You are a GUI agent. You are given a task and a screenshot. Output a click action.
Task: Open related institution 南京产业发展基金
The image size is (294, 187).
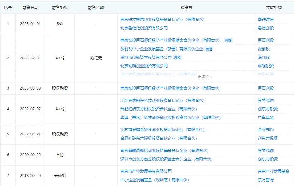click(274, 171)
